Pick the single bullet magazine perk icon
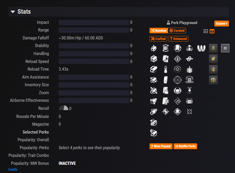Image resolution: width=235 pixels, height=173 pixels. click(165, 69)
